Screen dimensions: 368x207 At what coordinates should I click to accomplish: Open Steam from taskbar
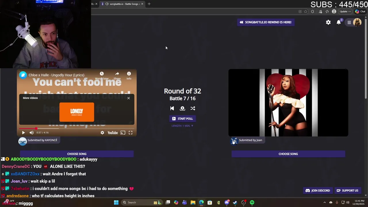[x=235, y=202]
